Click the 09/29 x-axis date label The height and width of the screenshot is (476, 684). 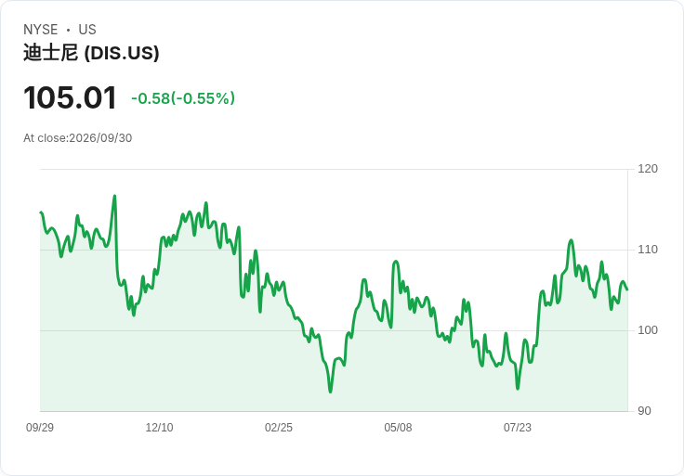40,428
